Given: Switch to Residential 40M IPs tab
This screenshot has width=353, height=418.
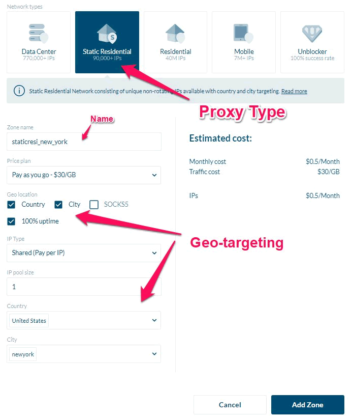Looking at the screenshot, I should (x=175, y=42).
